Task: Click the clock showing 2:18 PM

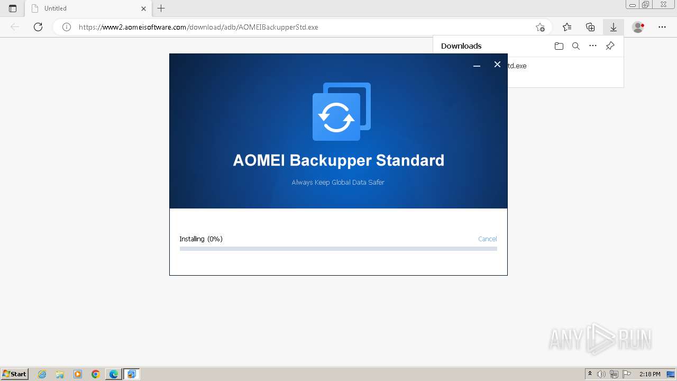Action: click(x=649, y=374)
